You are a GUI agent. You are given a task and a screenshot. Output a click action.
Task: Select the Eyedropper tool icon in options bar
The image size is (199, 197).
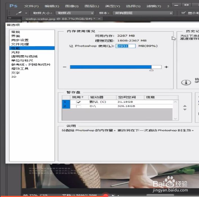19,13
